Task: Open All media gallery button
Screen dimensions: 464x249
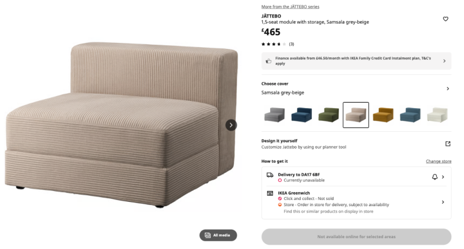Action: [x=218, y=235]
